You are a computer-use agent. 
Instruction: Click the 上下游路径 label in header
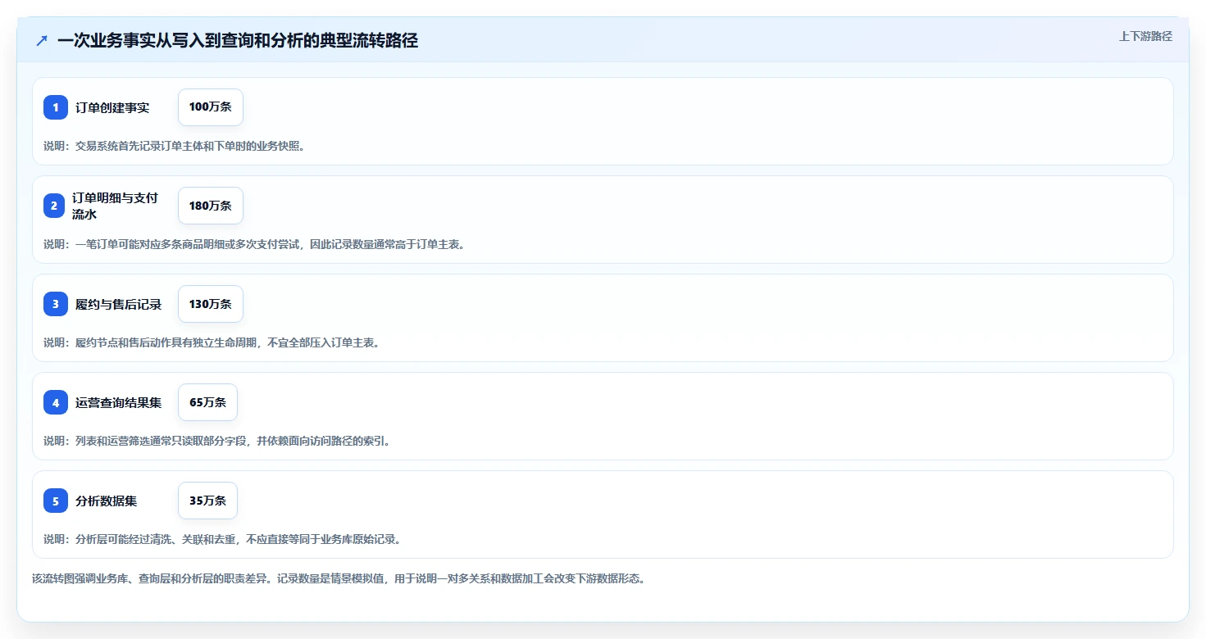[x=1145, y=36]
